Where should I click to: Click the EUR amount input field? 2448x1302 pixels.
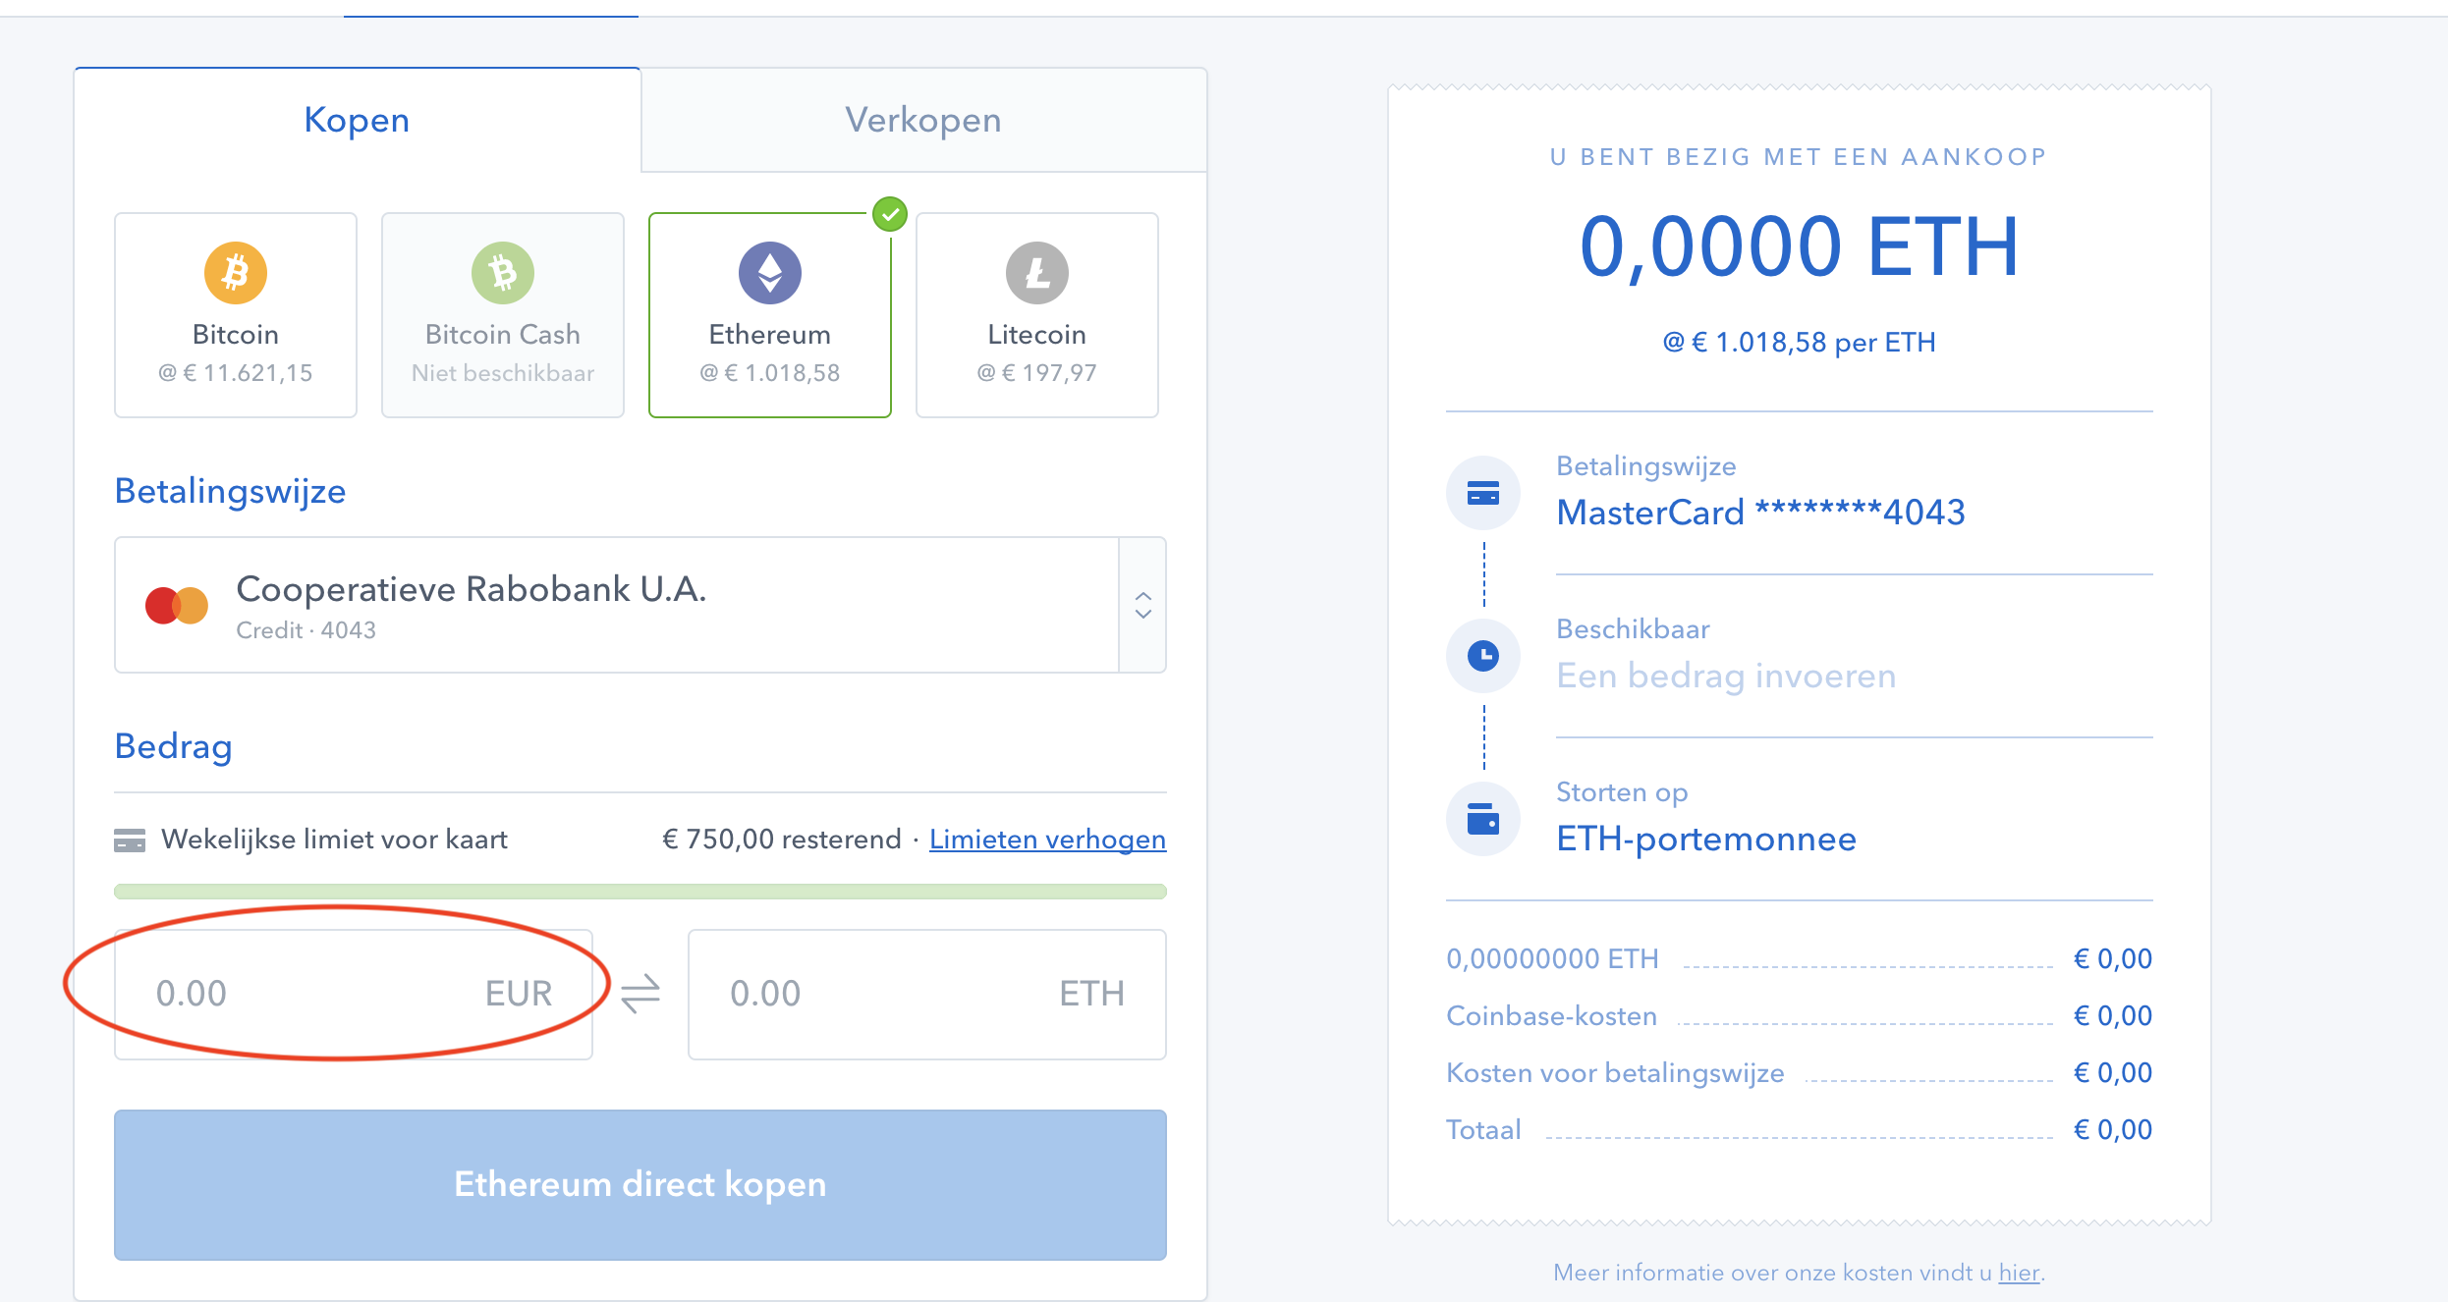coord(314,994)
